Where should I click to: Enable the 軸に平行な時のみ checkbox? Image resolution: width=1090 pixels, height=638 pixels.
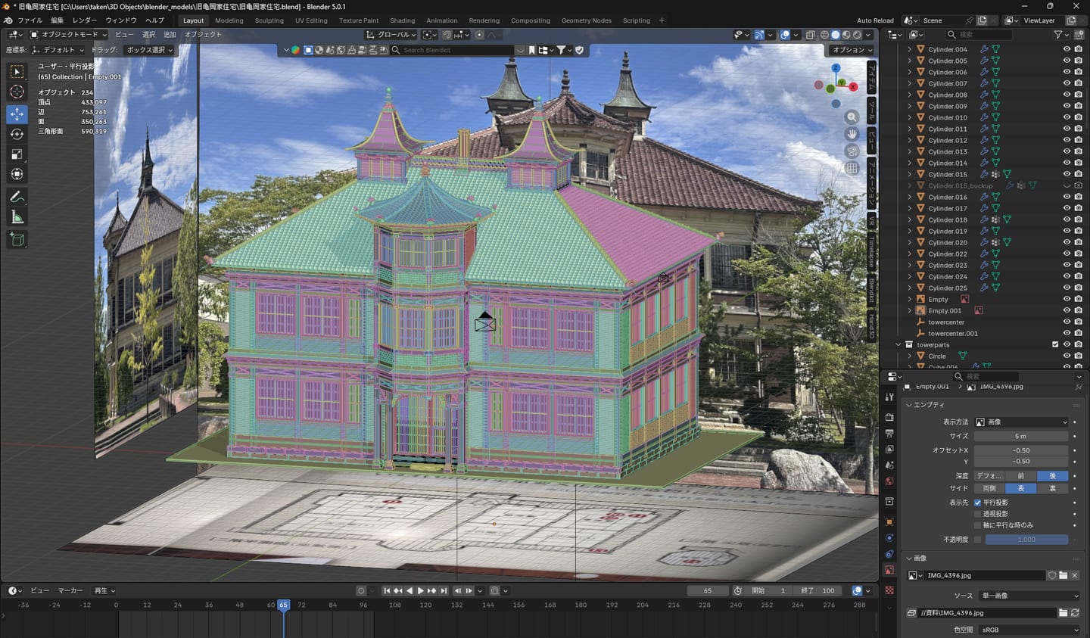[x=978, y=525]
